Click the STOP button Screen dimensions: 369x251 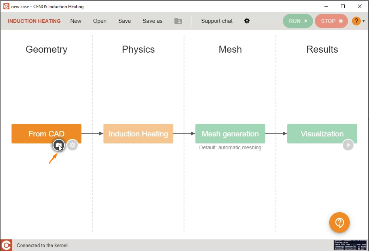coord(331,21)
